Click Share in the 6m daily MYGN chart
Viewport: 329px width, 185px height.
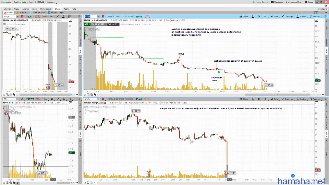coord(244,99)
